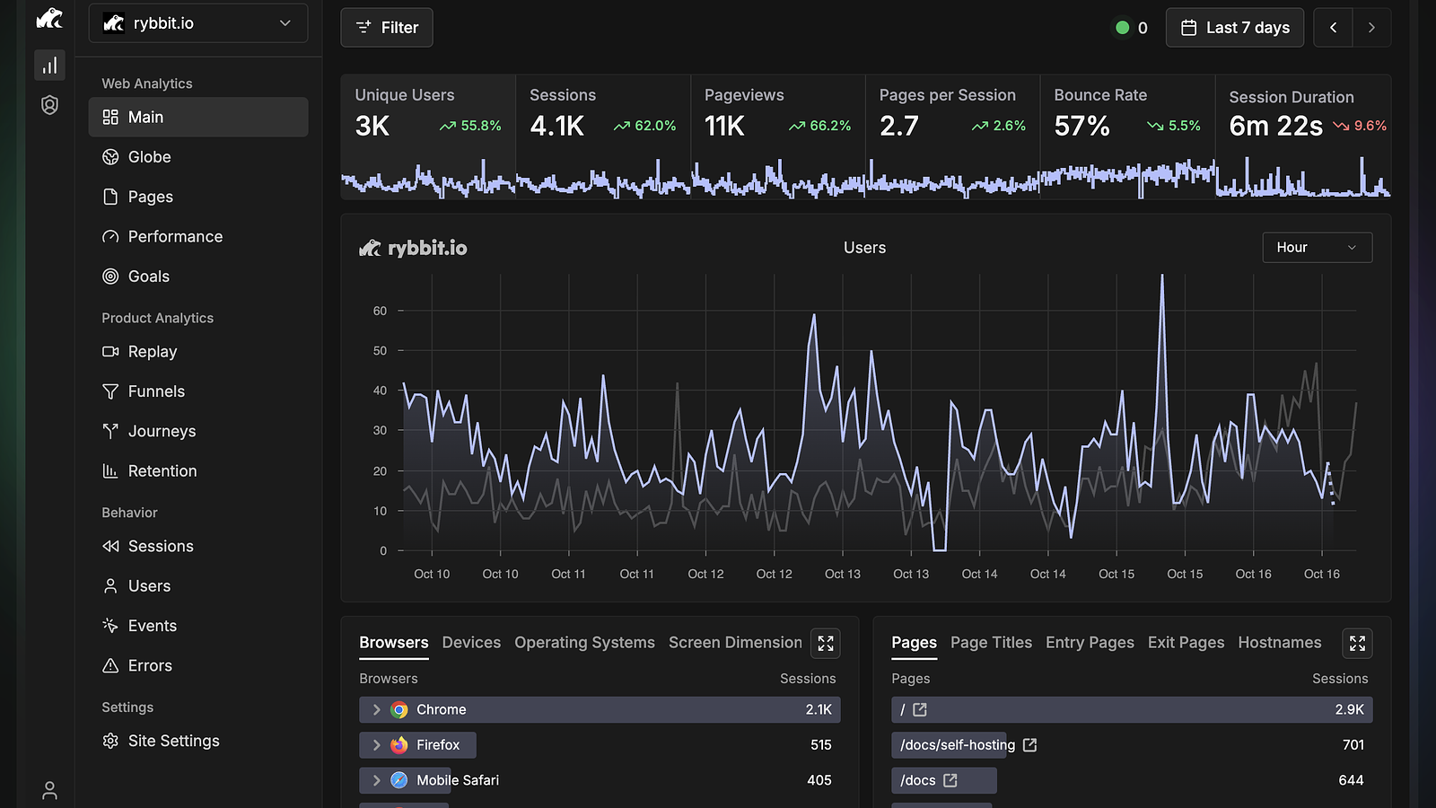
Task: Select the Bounce Rate metric card
Action: 1127,136
